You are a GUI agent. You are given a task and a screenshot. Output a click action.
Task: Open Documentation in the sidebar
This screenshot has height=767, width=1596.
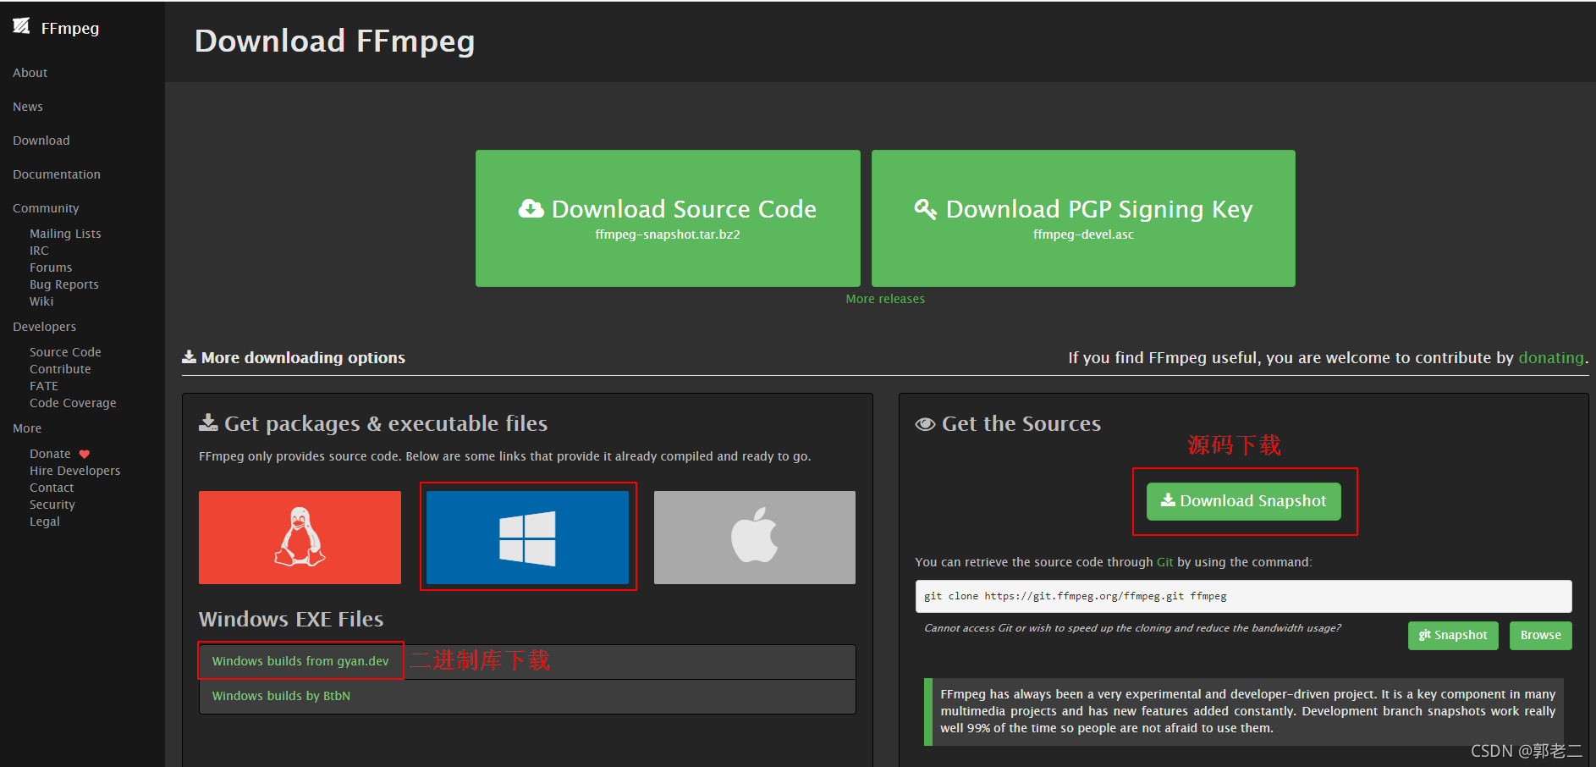pyautogui.click(x=57, y=174)
